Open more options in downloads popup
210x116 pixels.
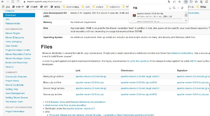tap(178, 8)
